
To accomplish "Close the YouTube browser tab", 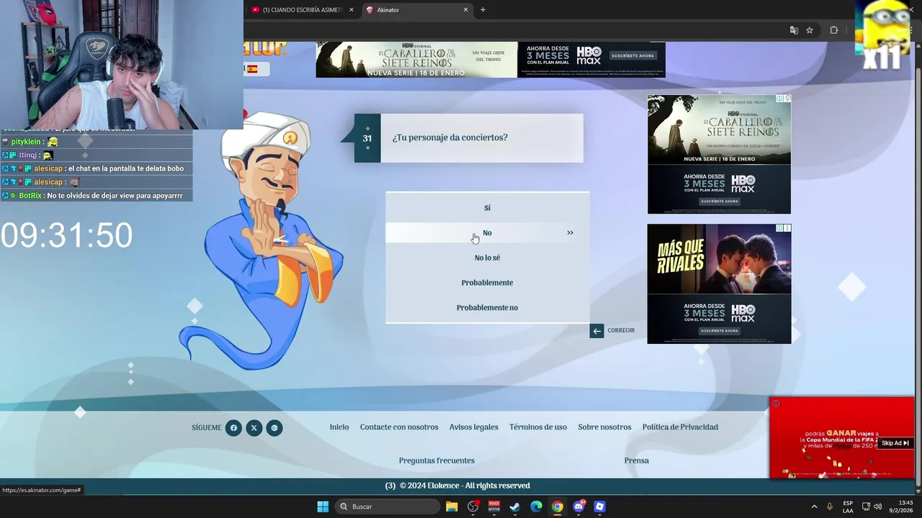I will pos(352,10).
